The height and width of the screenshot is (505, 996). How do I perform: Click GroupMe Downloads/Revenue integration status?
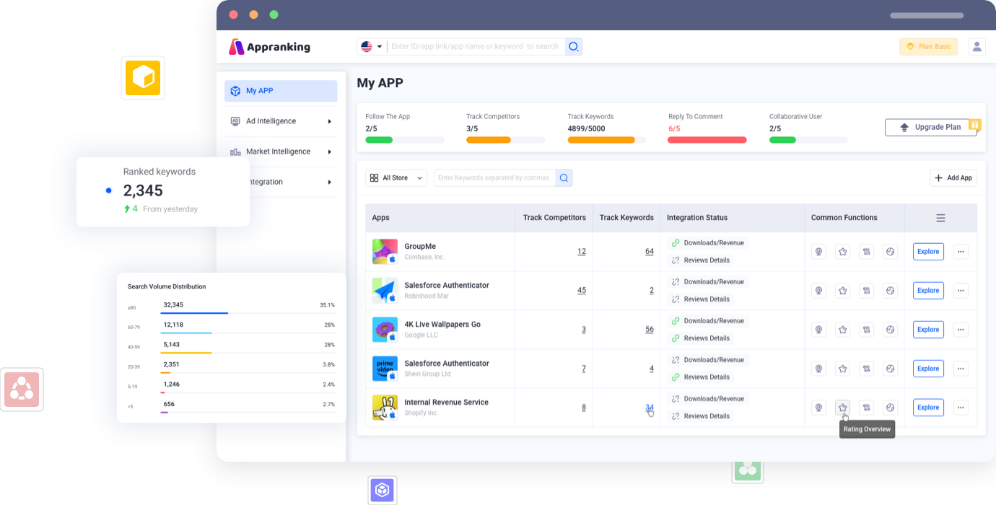tap(708, 242)
